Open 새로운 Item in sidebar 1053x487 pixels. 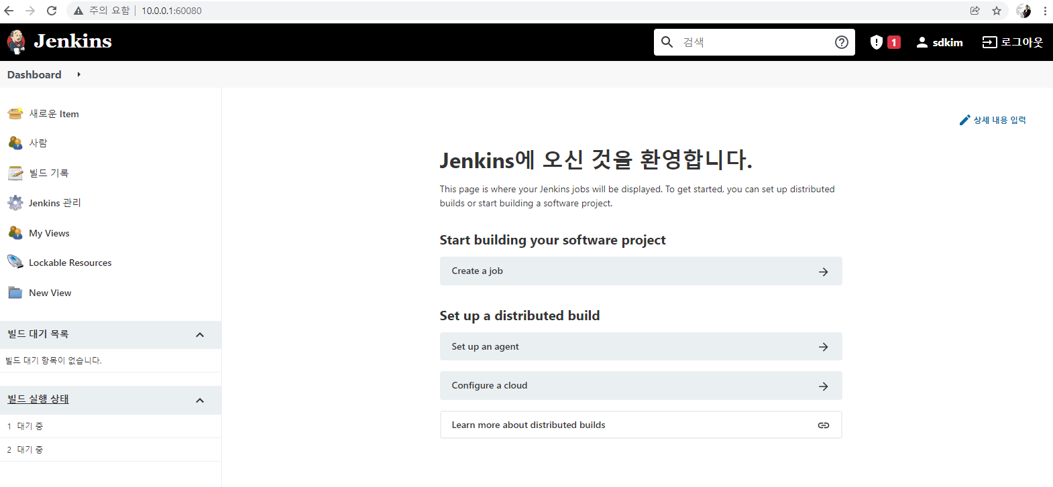point(54,114)
